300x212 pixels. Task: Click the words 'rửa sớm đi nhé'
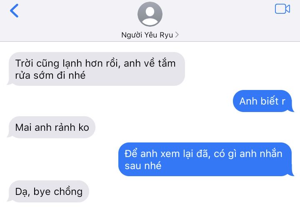pos(50,75)
